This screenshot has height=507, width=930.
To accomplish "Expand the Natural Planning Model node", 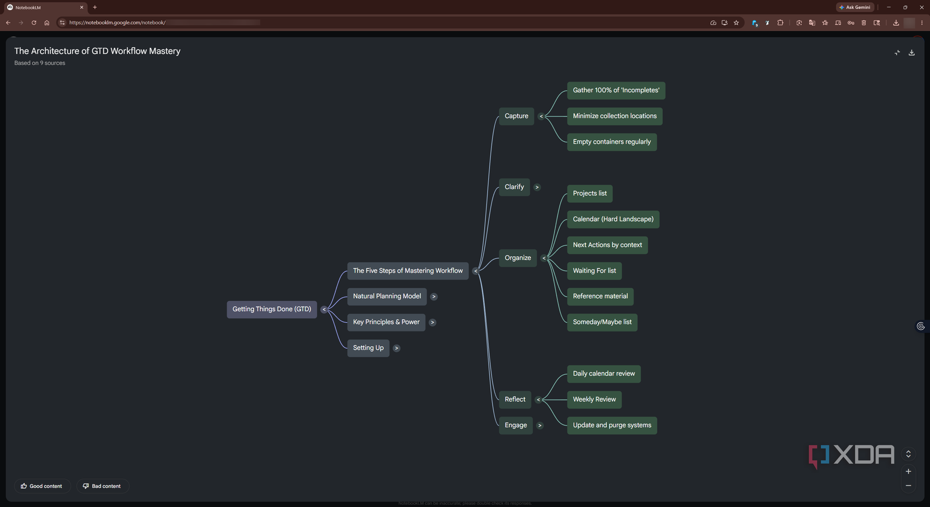I will click(x=433, y=297).
